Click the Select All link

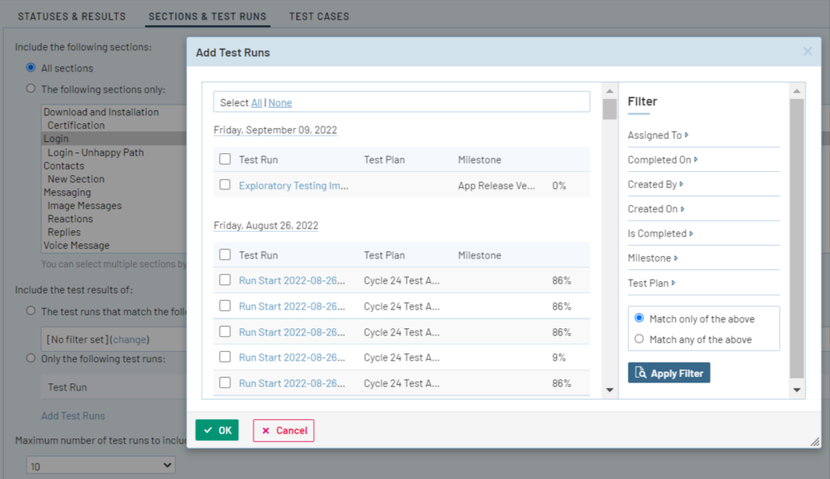point(256,103)
